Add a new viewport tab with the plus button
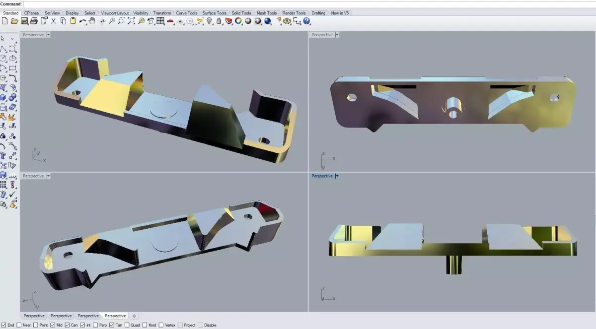 pos(134,316)
